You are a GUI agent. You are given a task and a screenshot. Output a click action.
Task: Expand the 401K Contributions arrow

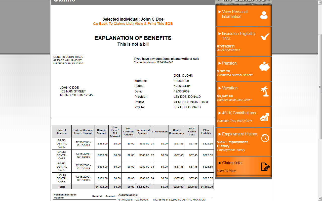pos(220,113)
